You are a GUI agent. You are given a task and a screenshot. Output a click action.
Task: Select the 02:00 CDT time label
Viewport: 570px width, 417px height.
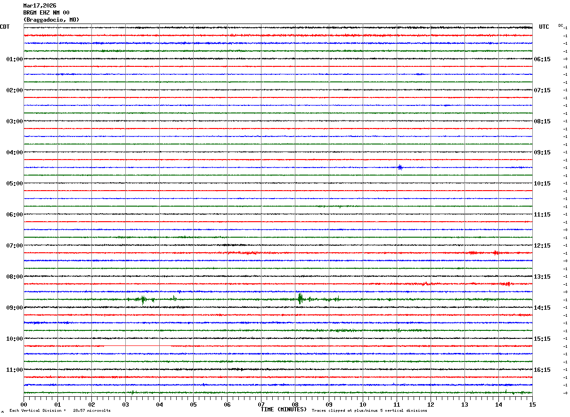14,90
